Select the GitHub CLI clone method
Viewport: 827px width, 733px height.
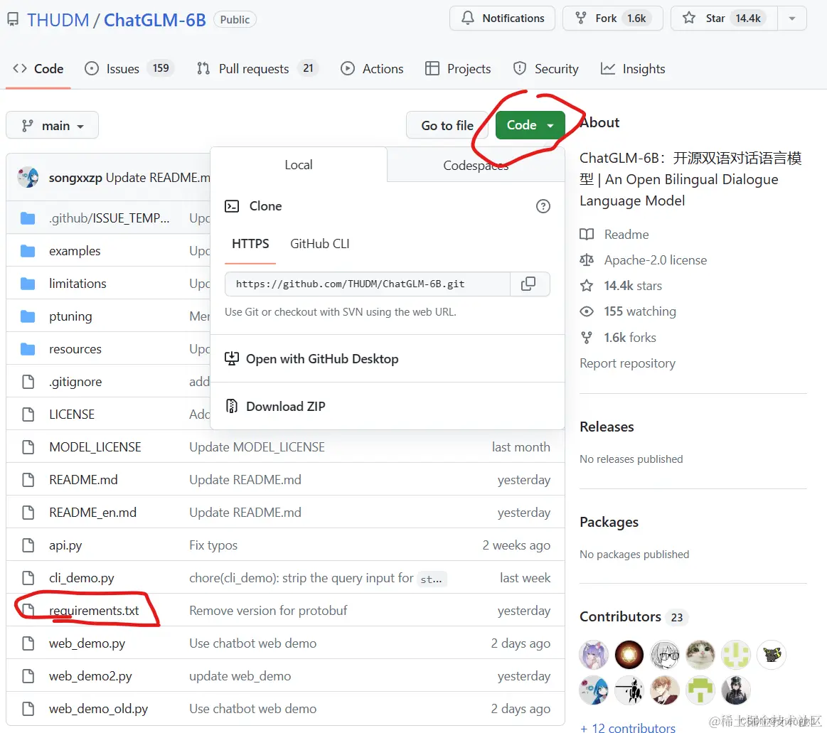pyautogui.click(x=319, y=244)
